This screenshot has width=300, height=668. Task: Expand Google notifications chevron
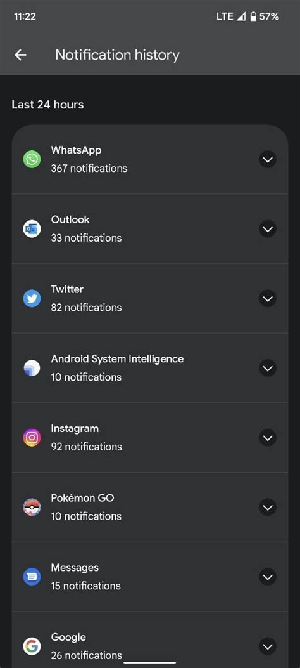[x=268, y=646]
